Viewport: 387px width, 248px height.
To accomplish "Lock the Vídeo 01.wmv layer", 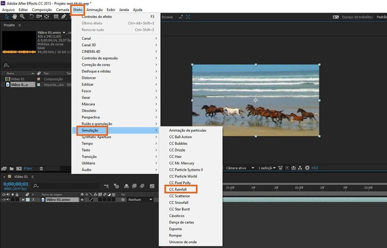I will [17, 199].
